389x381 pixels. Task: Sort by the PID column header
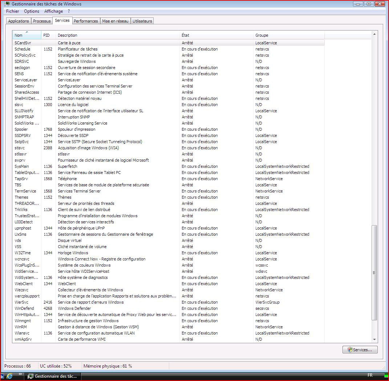pos(48,35)
